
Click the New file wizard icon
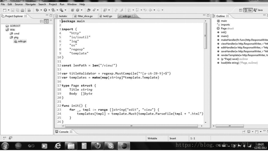[x=5, y=10]
